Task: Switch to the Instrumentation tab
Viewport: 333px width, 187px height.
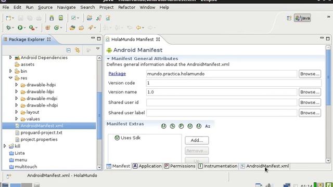Action: 218,166
